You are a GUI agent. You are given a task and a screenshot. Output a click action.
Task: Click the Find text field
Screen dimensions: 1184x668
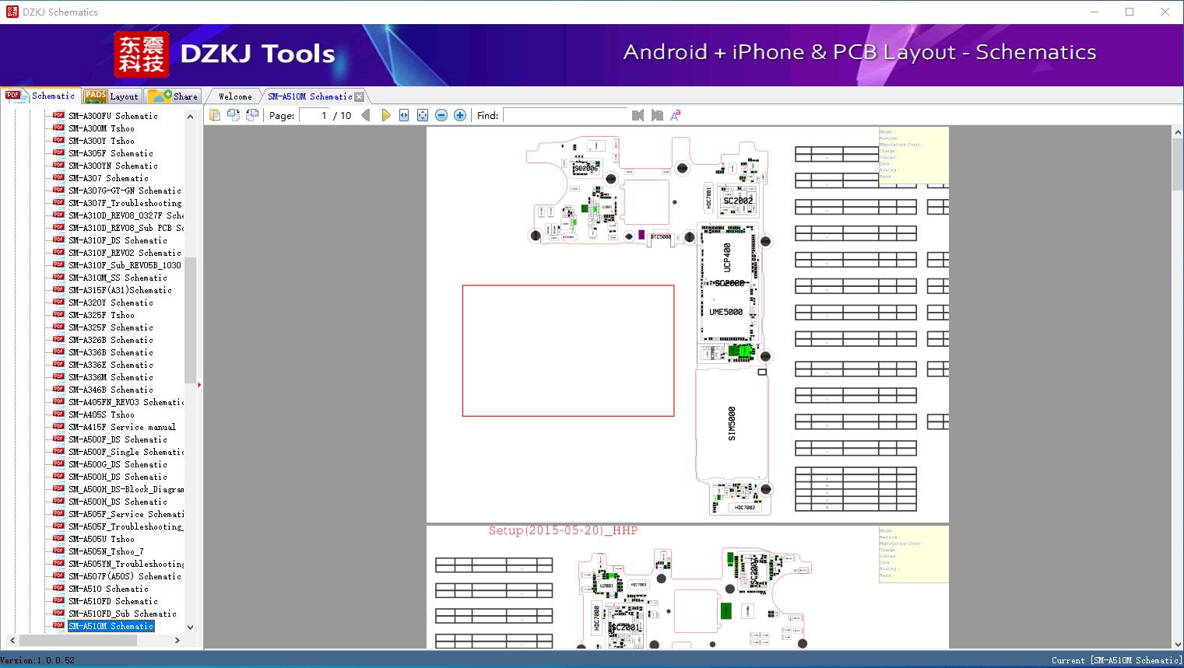point(564,115)
